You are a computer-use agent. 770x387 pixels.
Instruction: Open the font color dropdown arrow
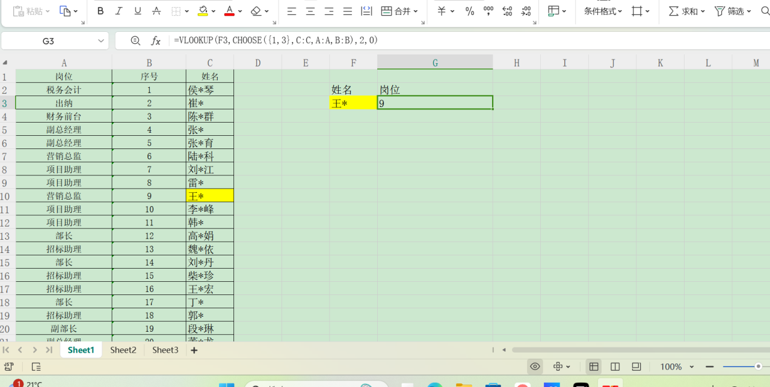click(x=240, y=11)
